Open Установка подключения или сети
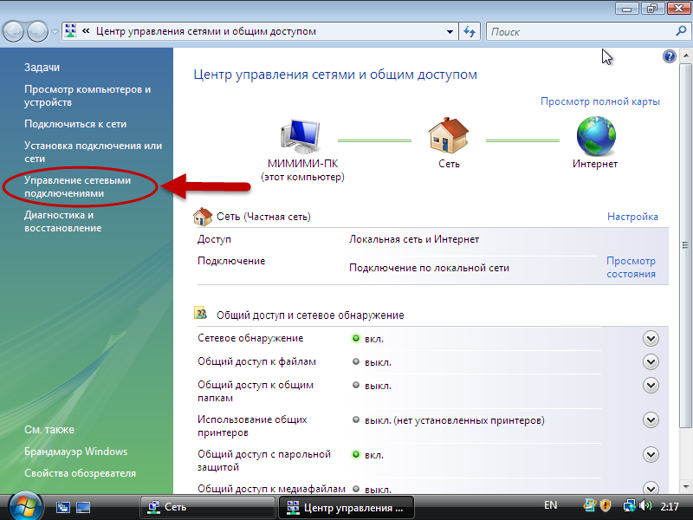Screen dimensions: 693x520 click(93, 153)
